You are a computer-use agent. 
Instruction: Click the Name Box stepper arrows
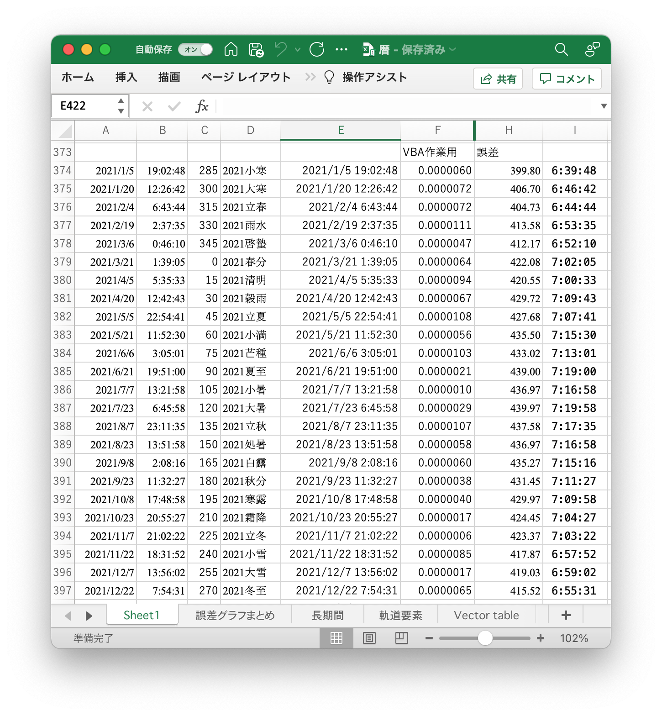coord(121,106)
